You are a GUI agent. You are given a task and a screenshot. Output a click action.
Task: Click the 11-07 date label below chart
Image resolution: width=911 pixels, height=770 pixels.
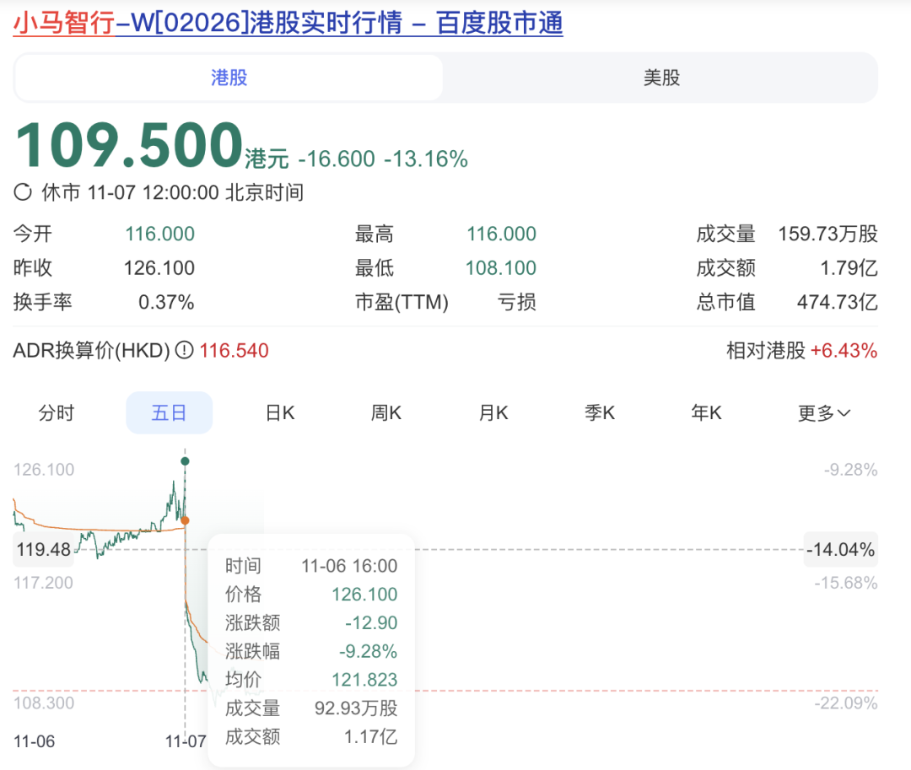tap(185, 742)
